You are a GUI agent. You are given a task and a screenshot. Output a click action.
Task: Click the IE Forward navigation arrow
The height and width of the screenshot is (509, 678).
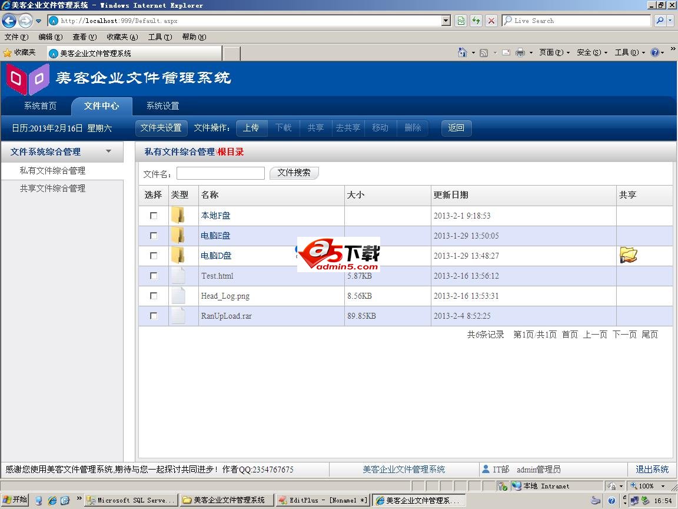click(x=25, y=21)
